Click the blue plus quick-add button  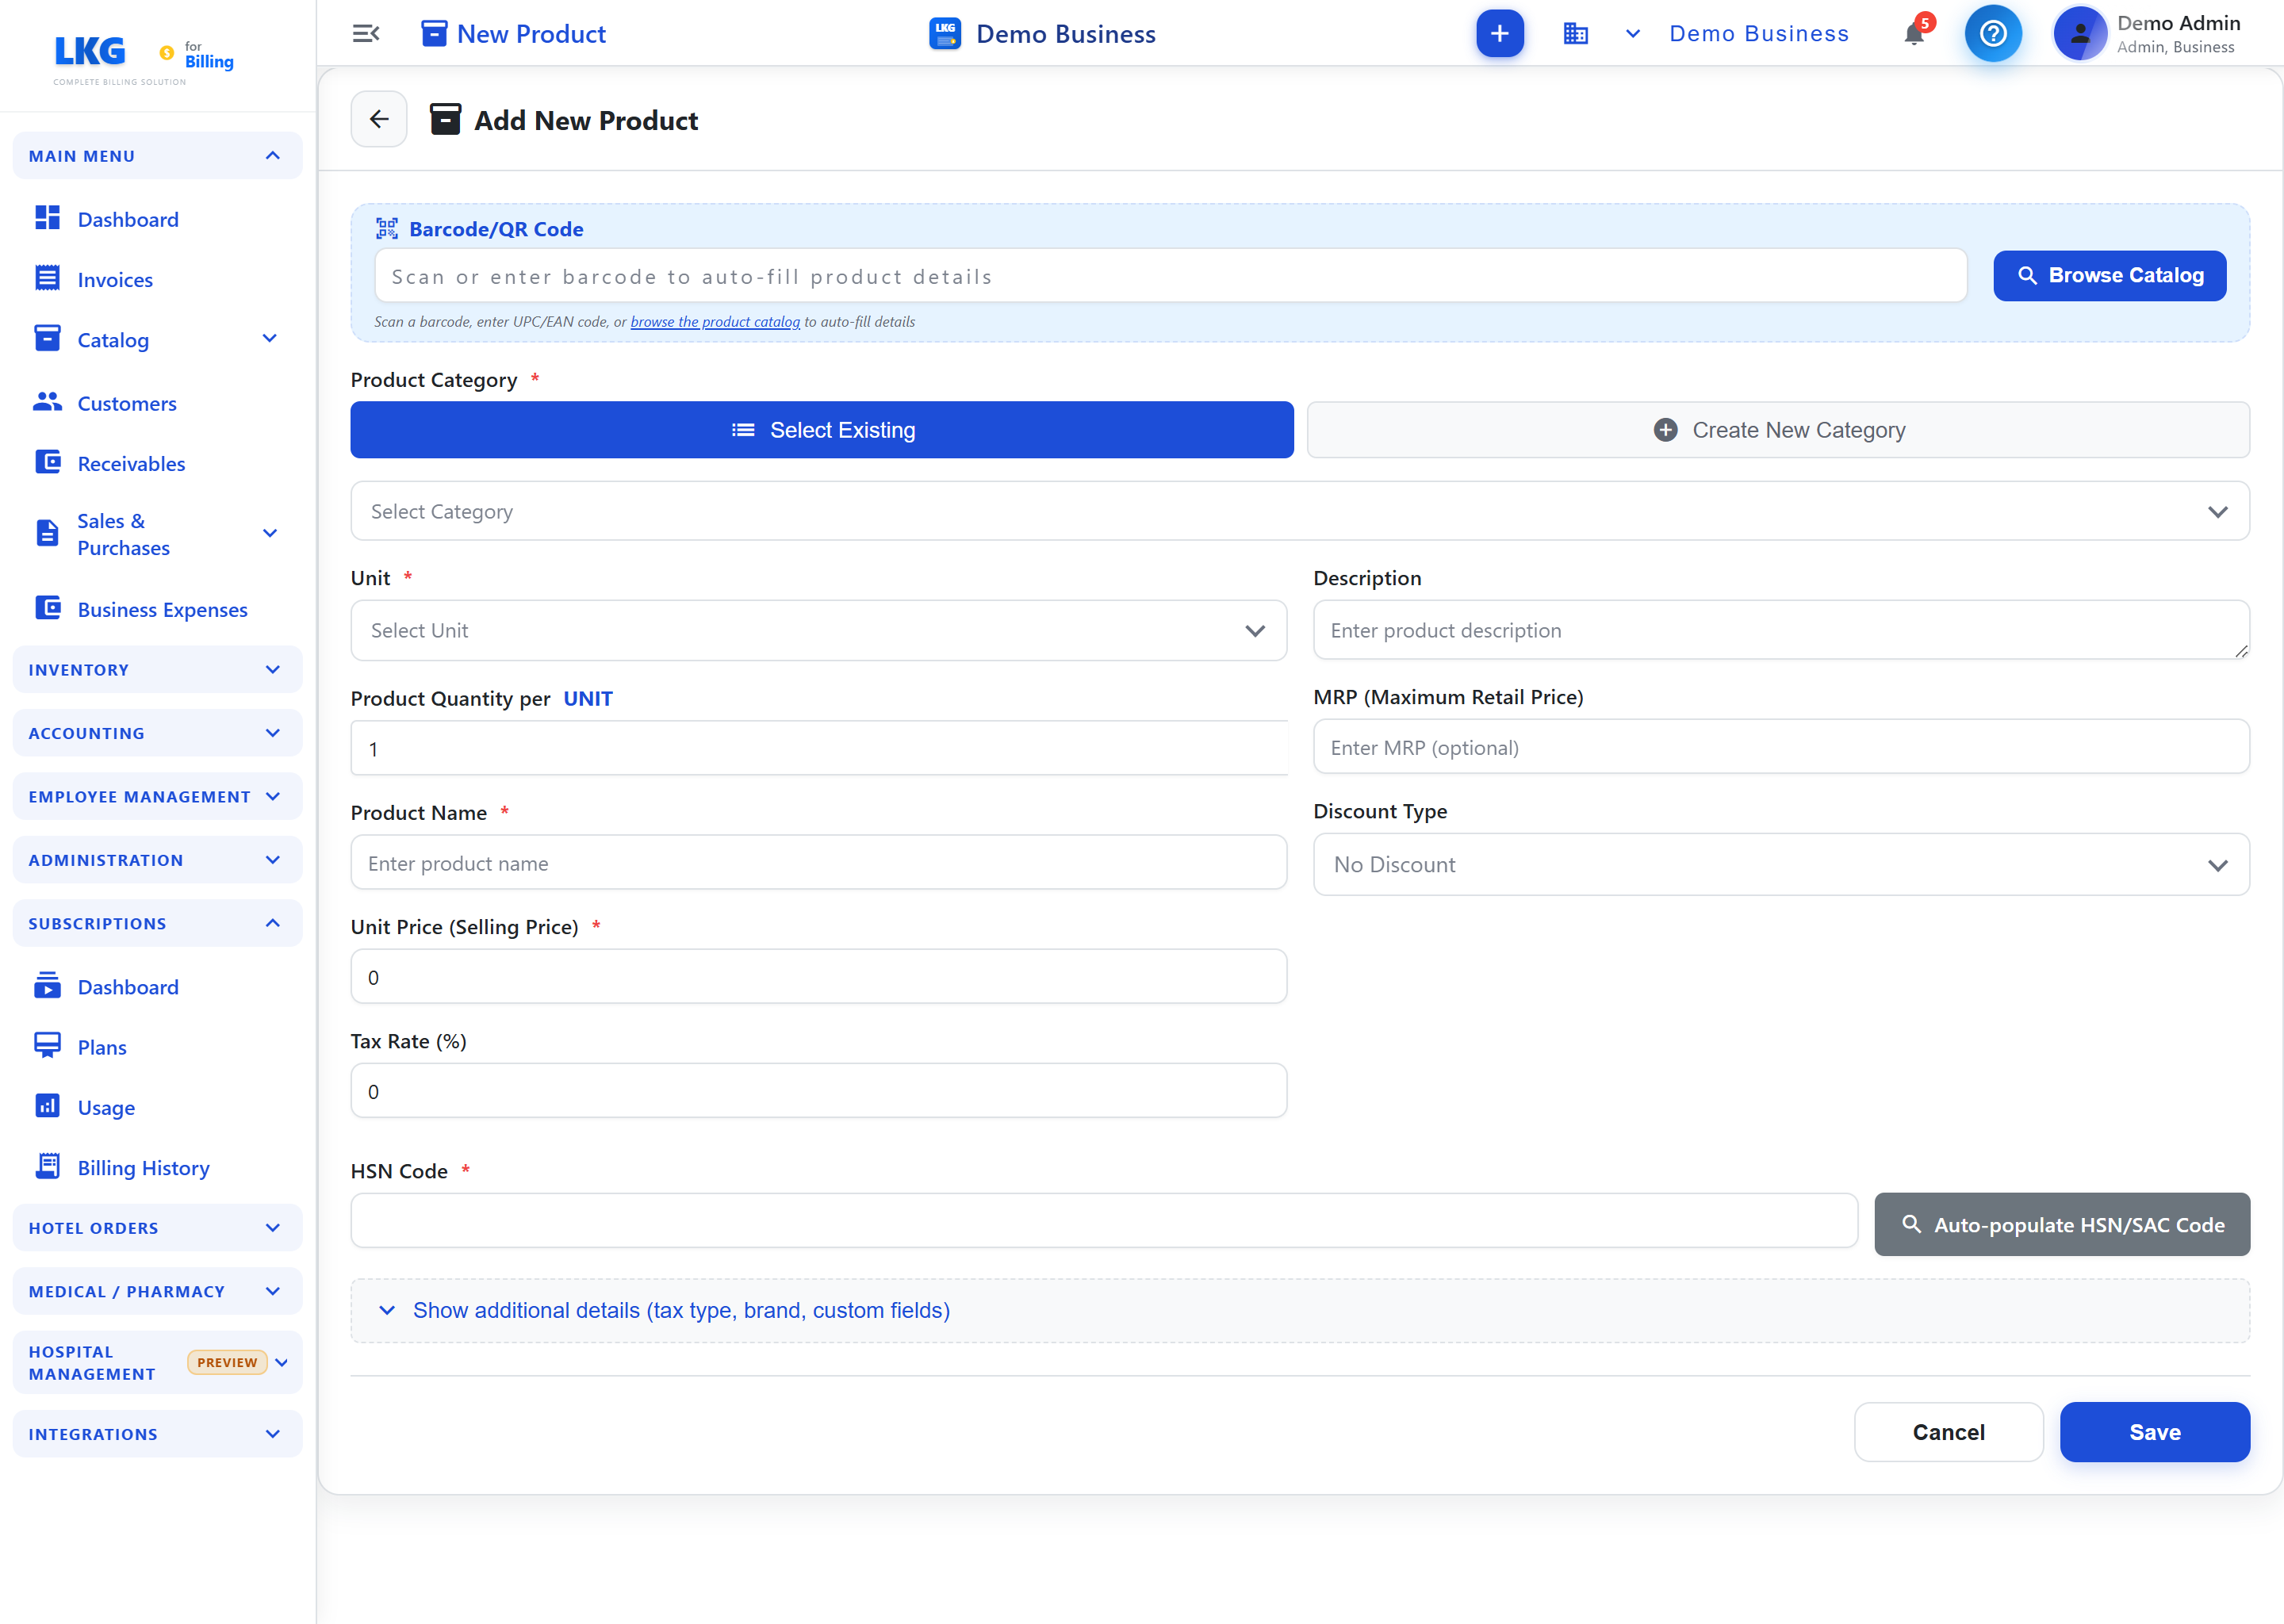[x=1499, y=34]
